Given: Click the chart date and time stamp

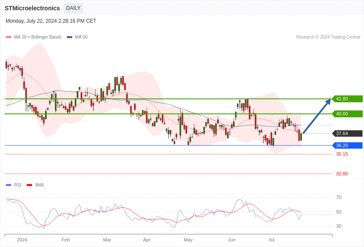Looking at the screenshot, I should pos(51,21).
